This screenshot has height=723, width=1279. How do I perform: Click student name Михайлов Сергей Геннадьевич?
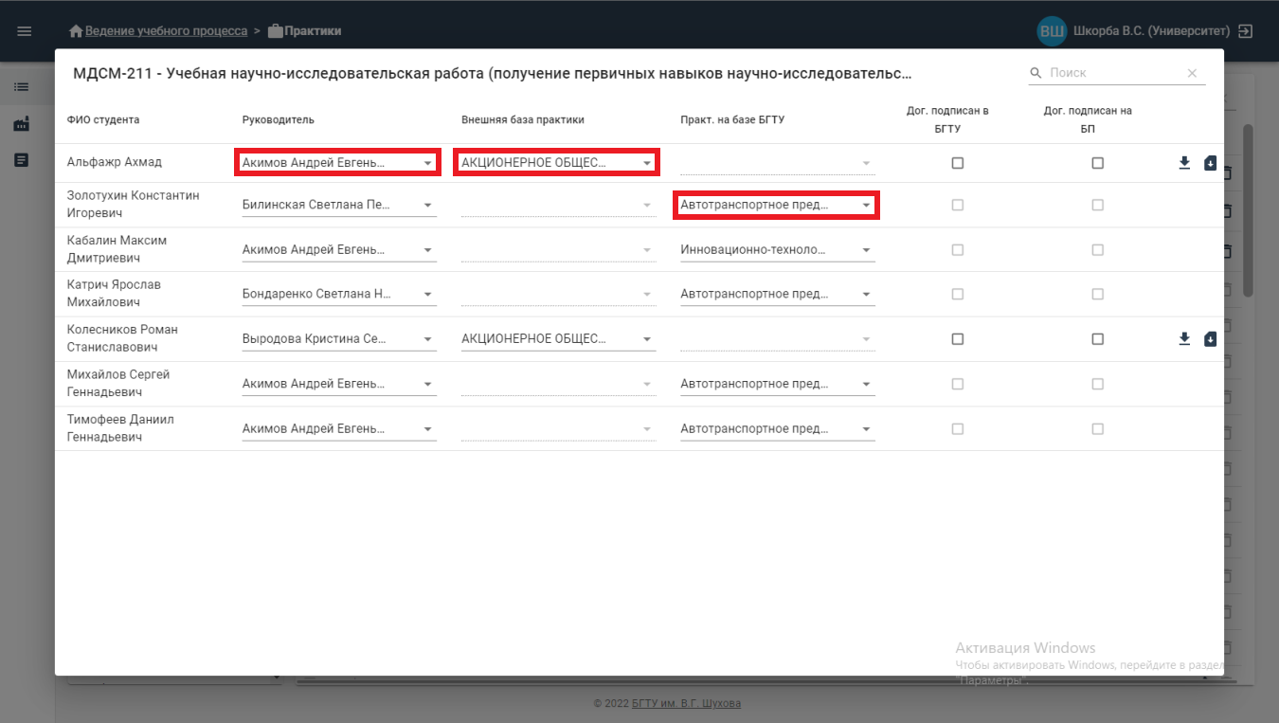(x=118, y=383)
